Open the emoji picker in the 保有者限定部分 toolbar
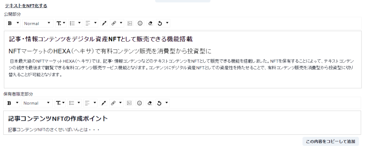This screenshot has width=368, height=148. pos(139,103)
